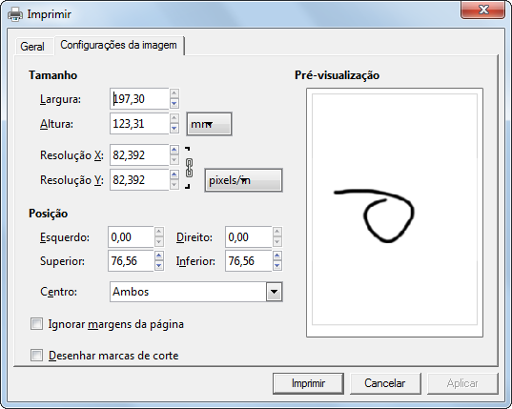The image size is (512, 409).
Task: Open the pixels/in resolution unit dropdown
Action: (x=243, y=180)
